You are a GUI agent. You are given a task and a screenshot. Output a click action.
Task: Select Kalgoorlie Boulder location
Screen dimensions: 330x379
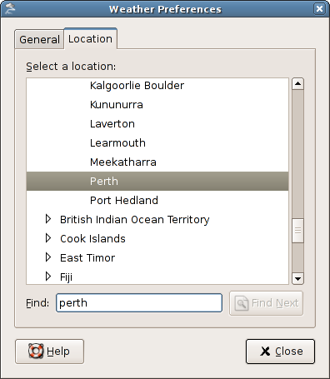click(x=157, y=85)
